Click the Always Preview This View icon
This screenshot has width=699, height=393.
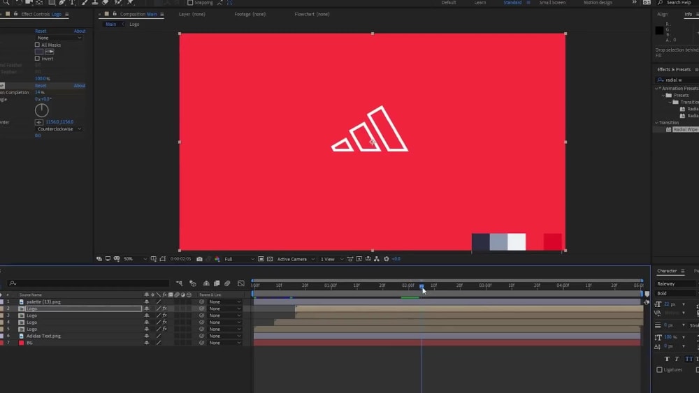tap(99, 259)
